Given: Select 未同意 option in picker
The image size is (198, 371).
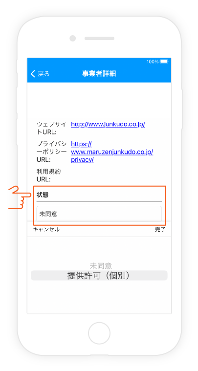Looking at the screenshot, I should (101, 266).
